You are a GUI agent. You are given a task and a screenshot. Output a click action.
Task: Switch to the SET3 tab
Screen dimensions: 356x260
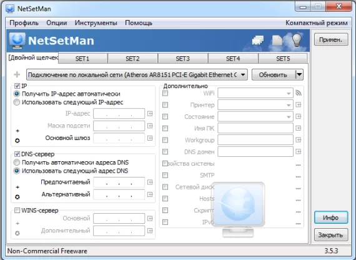point(183,59)
